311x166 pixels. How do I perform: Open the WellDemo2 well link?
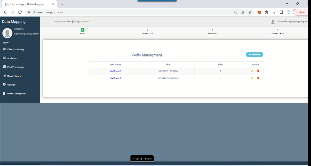(x=115, y=78)
